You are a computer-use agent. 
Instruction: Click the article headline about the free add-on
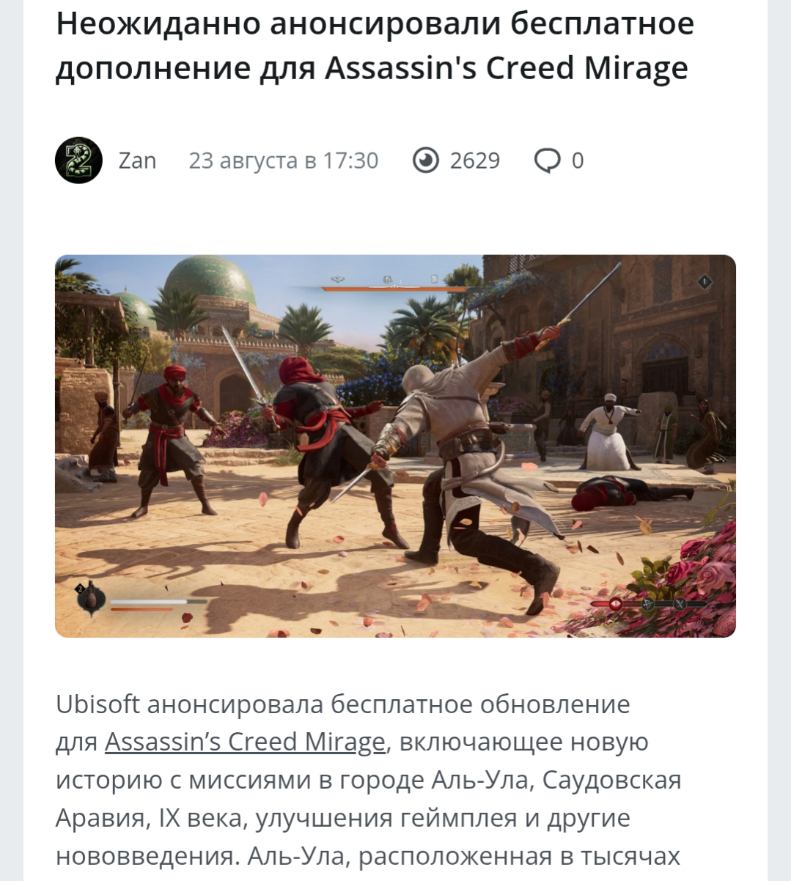[375, 45]
